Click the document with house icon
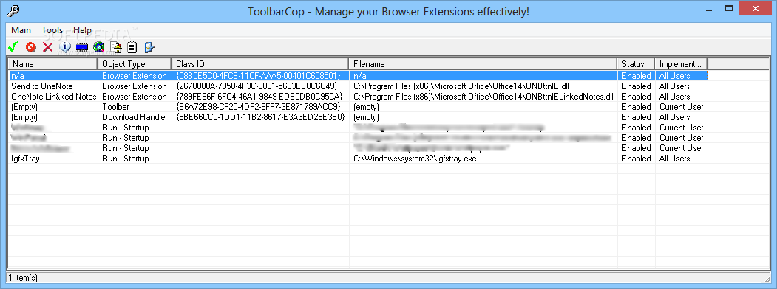This screenshot has height=289, width=777. click(115, 47)
